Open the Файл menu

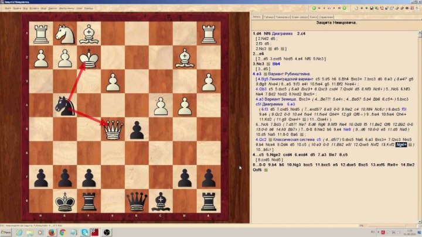coord(8,9)
